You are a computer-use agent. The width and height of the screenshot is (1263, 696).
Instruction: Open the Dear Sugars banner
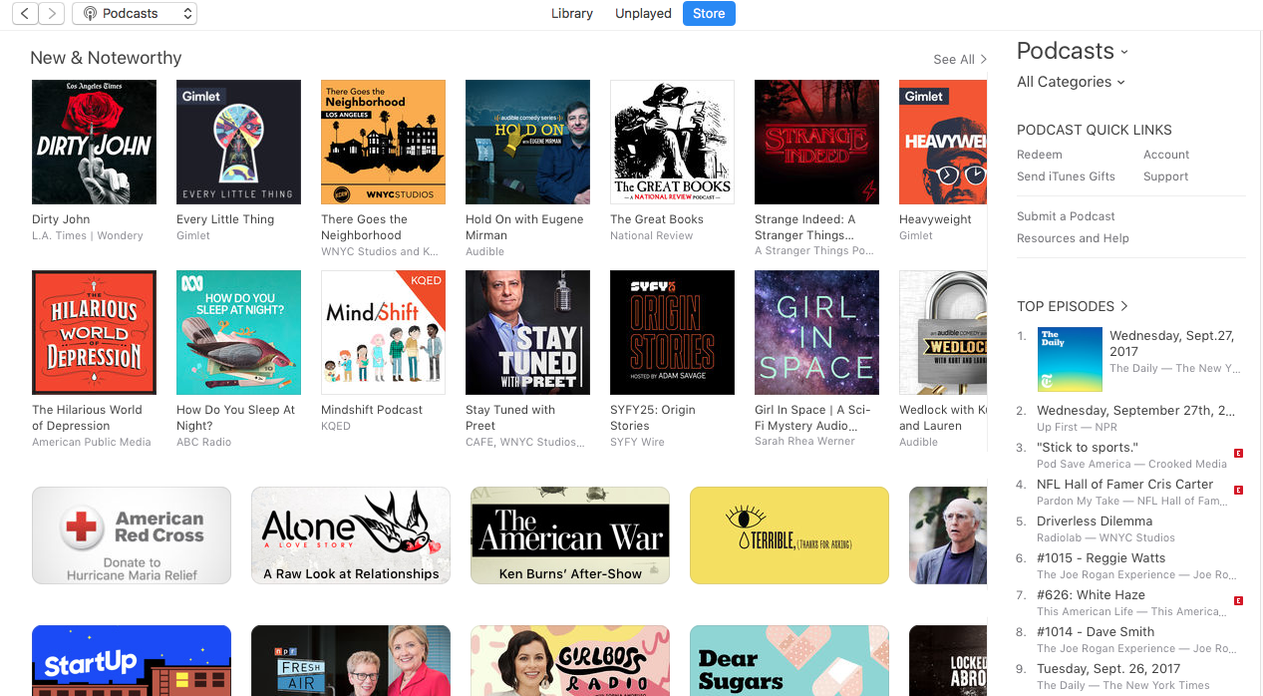[789, 660]
